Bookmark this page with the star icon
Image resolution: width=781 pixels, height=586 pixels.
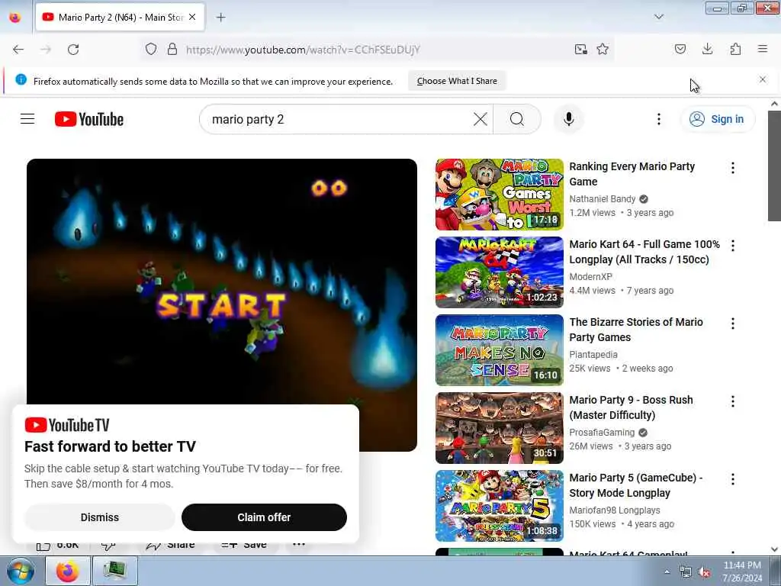[x=603, y=50]
